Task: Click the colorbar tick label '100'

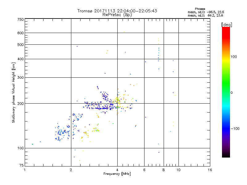Action: (x=234, y=57)
